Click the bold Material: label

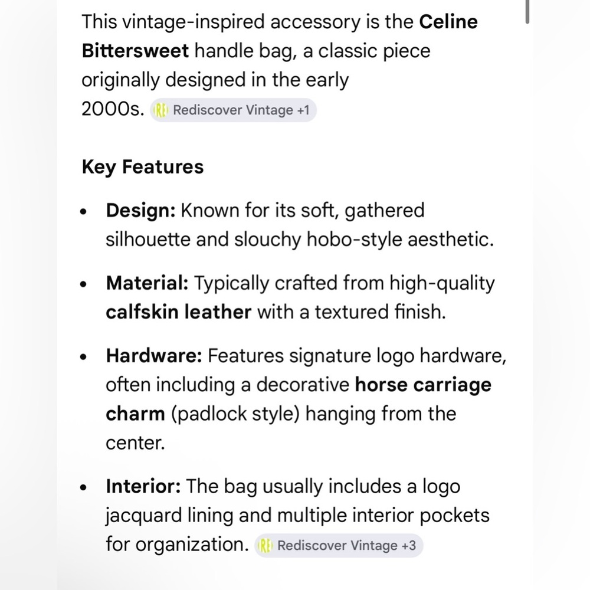(147, 283)
